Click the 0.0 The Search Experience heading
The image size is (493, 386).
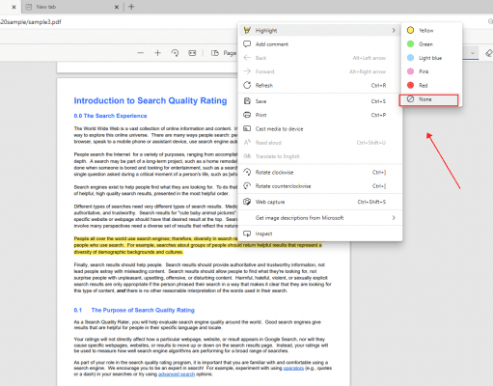[x=110, y=116]
